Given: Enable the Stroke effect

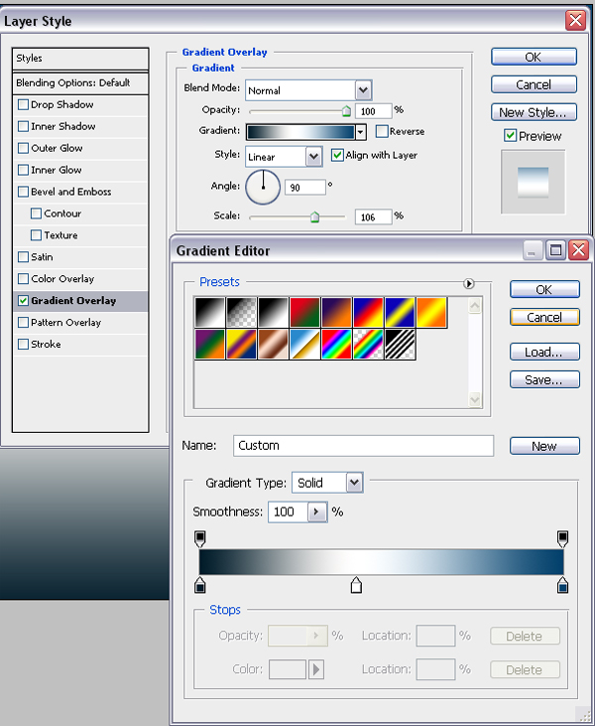Looking at the screenshot, I should tap(23, 344).
